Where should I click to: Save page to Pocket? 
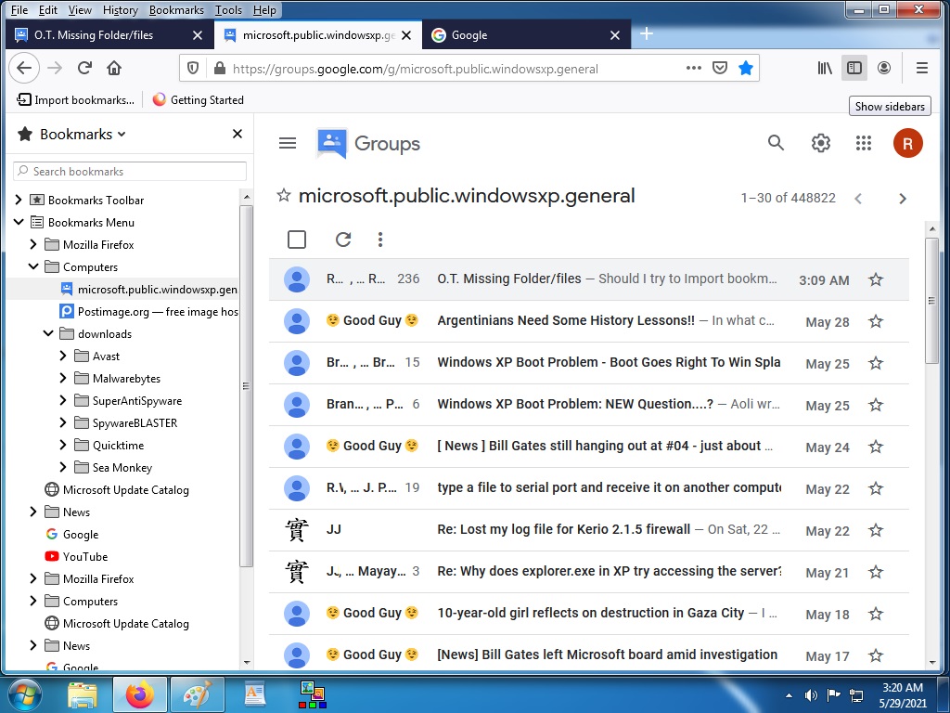pos(719,68)
